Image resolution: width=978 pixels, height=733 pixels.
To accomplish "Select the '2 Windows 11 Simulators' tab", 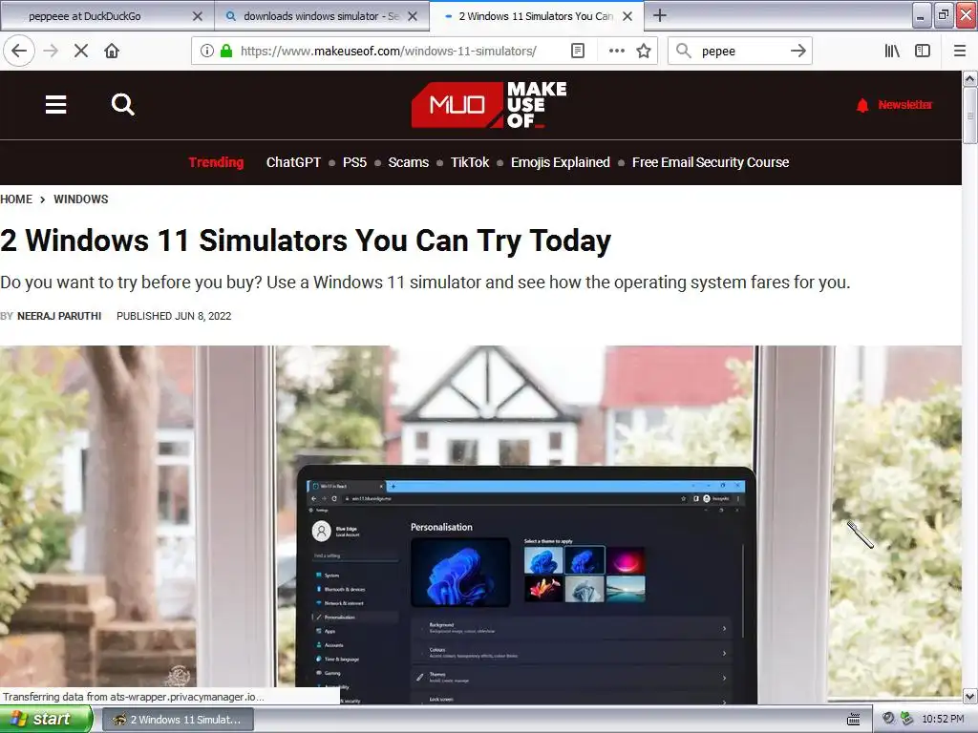I will [537, 16].
